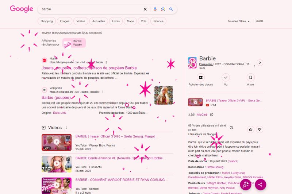Select Barbie Poupée results chip
Image resolution: width=292 pixels, height=194 pixels.
74,43
